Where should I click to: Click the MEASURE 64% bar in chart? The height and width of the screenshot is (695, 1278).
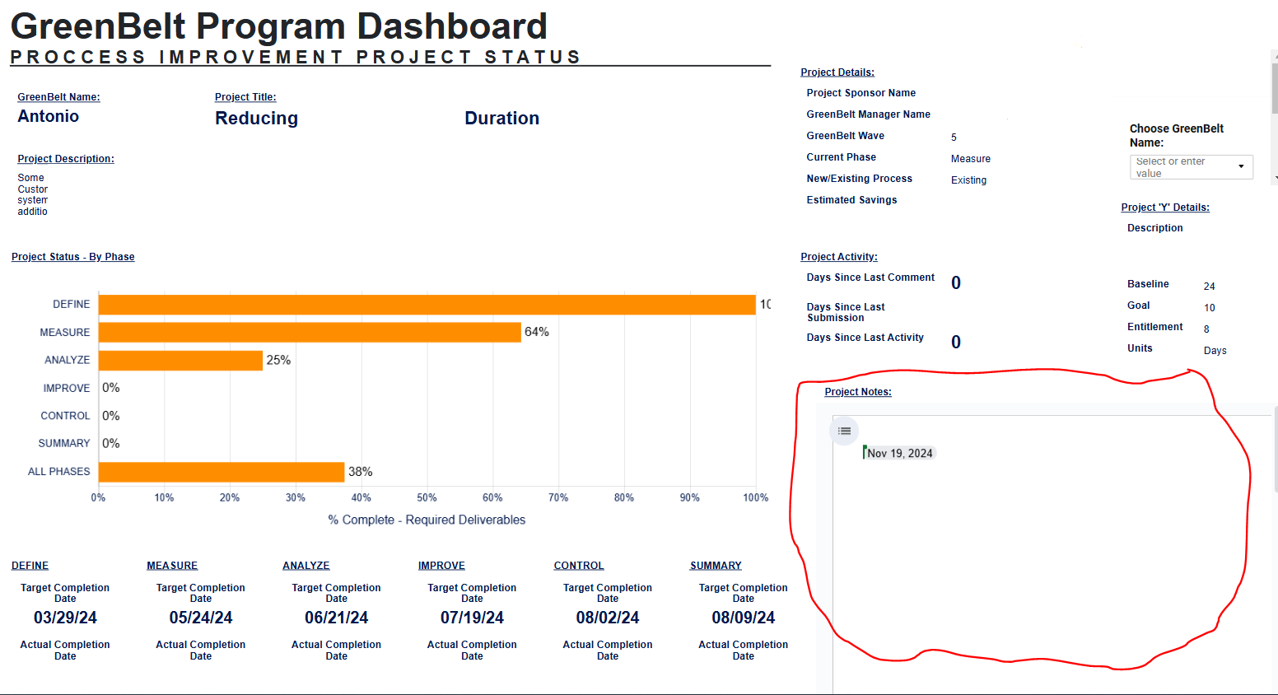pyautogui.click(x=310, y=332)
